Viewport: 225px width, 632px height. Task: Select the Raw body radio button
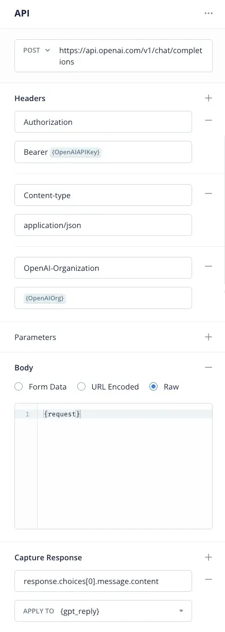(x=153, y=386)
